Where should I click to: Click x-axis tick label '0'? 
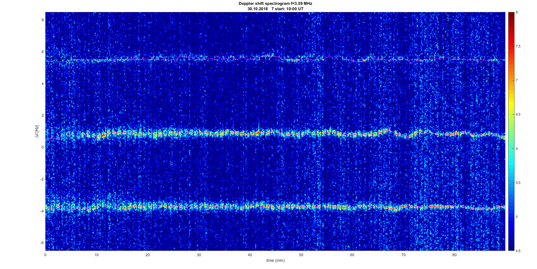point(45,255)
